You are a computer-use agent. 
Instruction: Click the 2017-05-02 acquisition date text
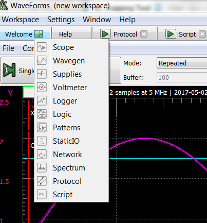click(x=191, y=93)
